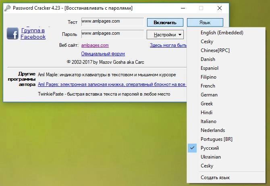Viewport: 270px width, 186px height.
Task: Switch language to French
Action: 226,86
